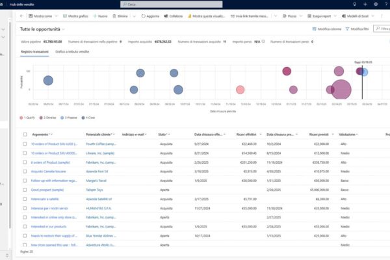Screen dimensions: 390x260
Task: Click the Filtra keyword field
Action: 382,29
